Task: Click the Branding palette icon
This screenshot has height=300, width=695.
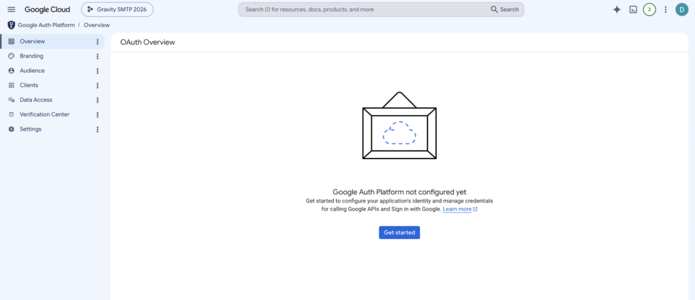Action: coord(12,56)
